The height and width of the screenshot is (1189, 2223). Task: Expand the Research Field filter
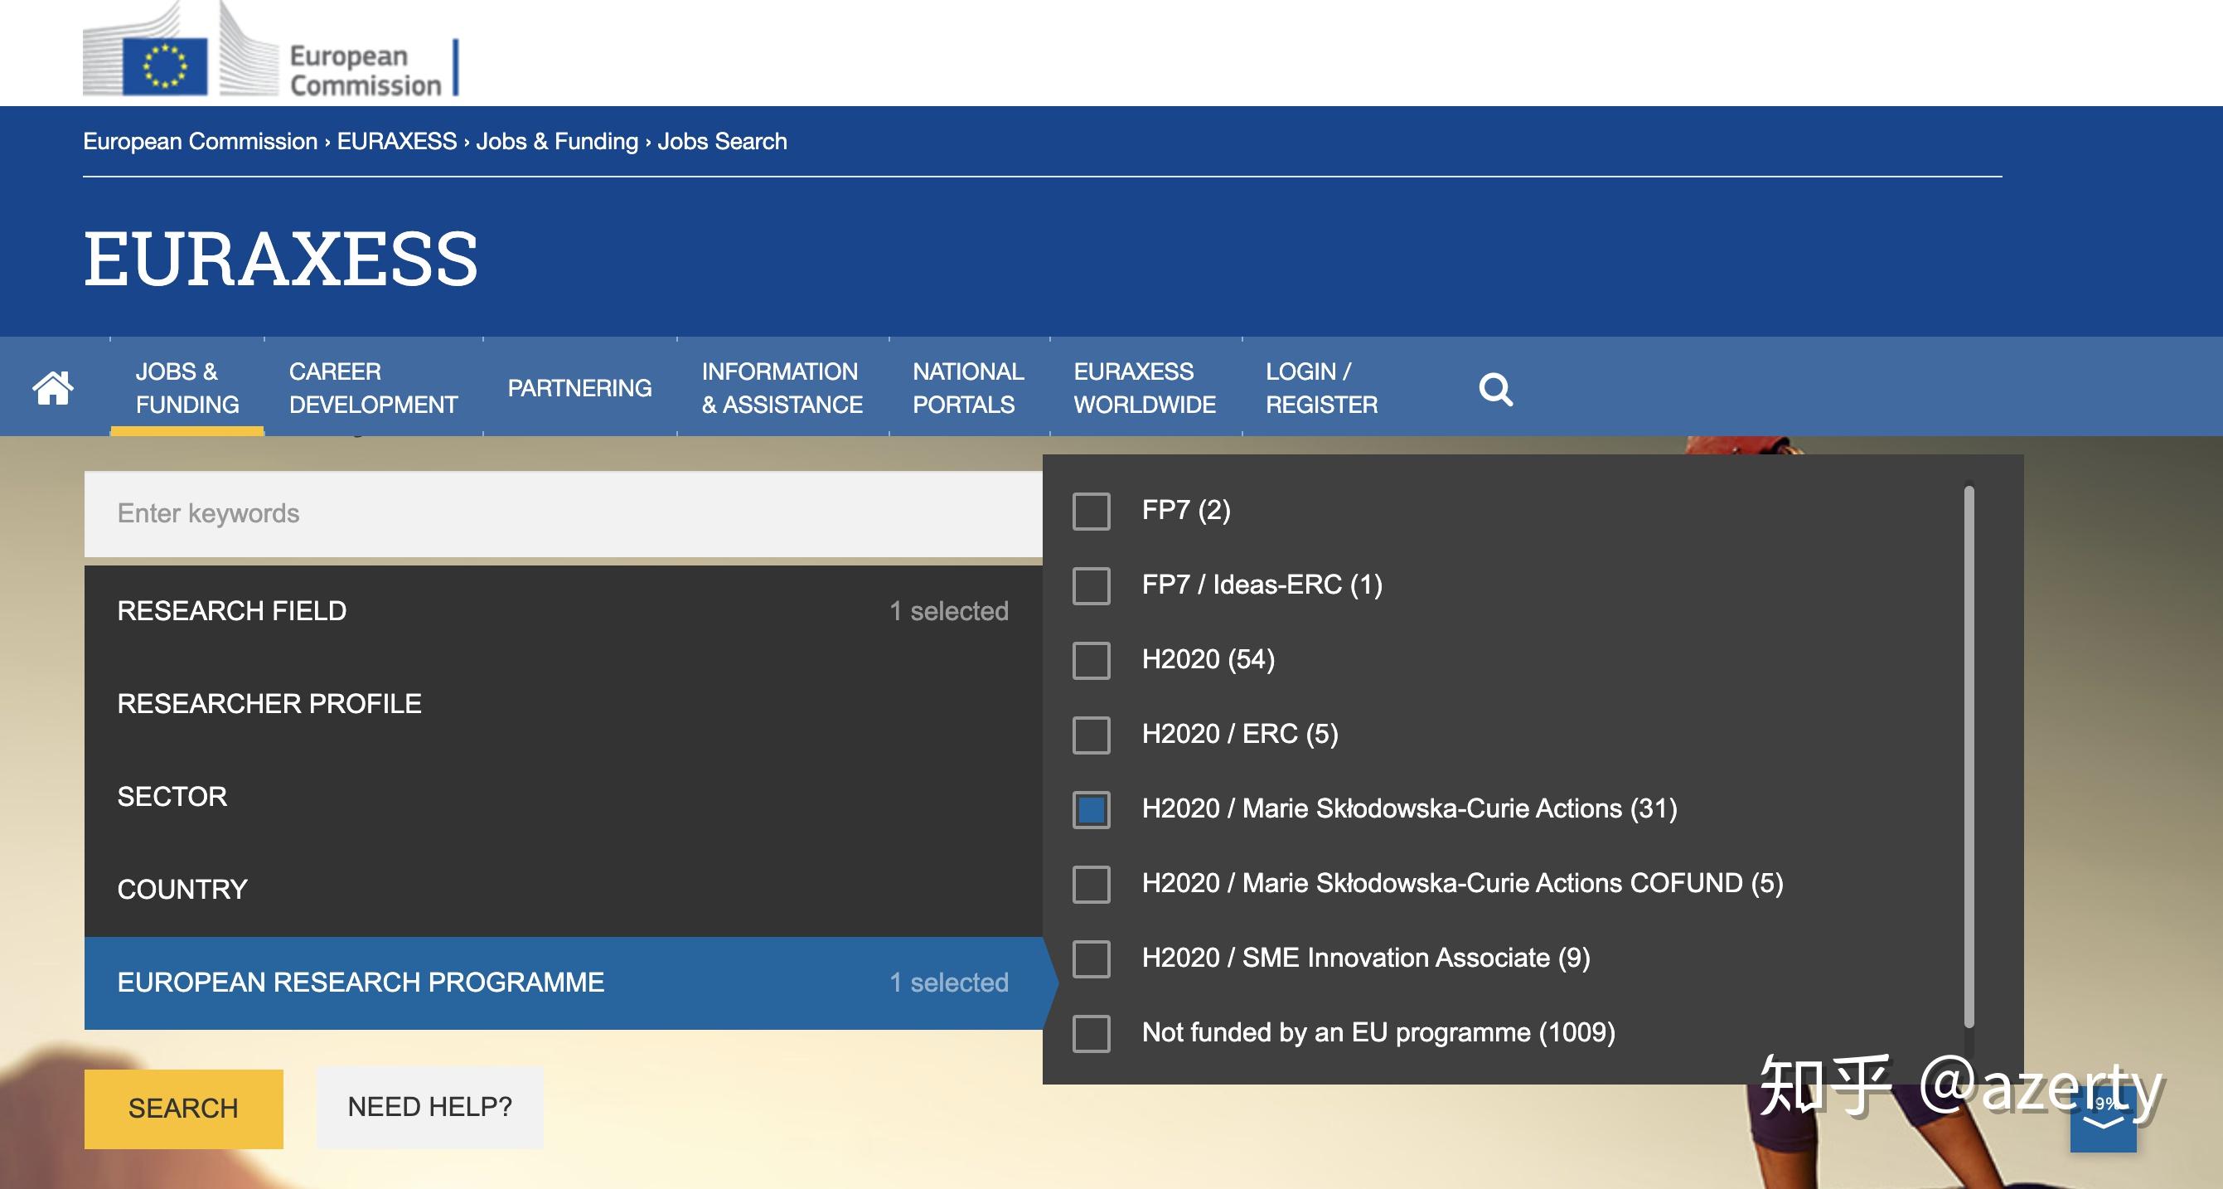tap(564, 611)
